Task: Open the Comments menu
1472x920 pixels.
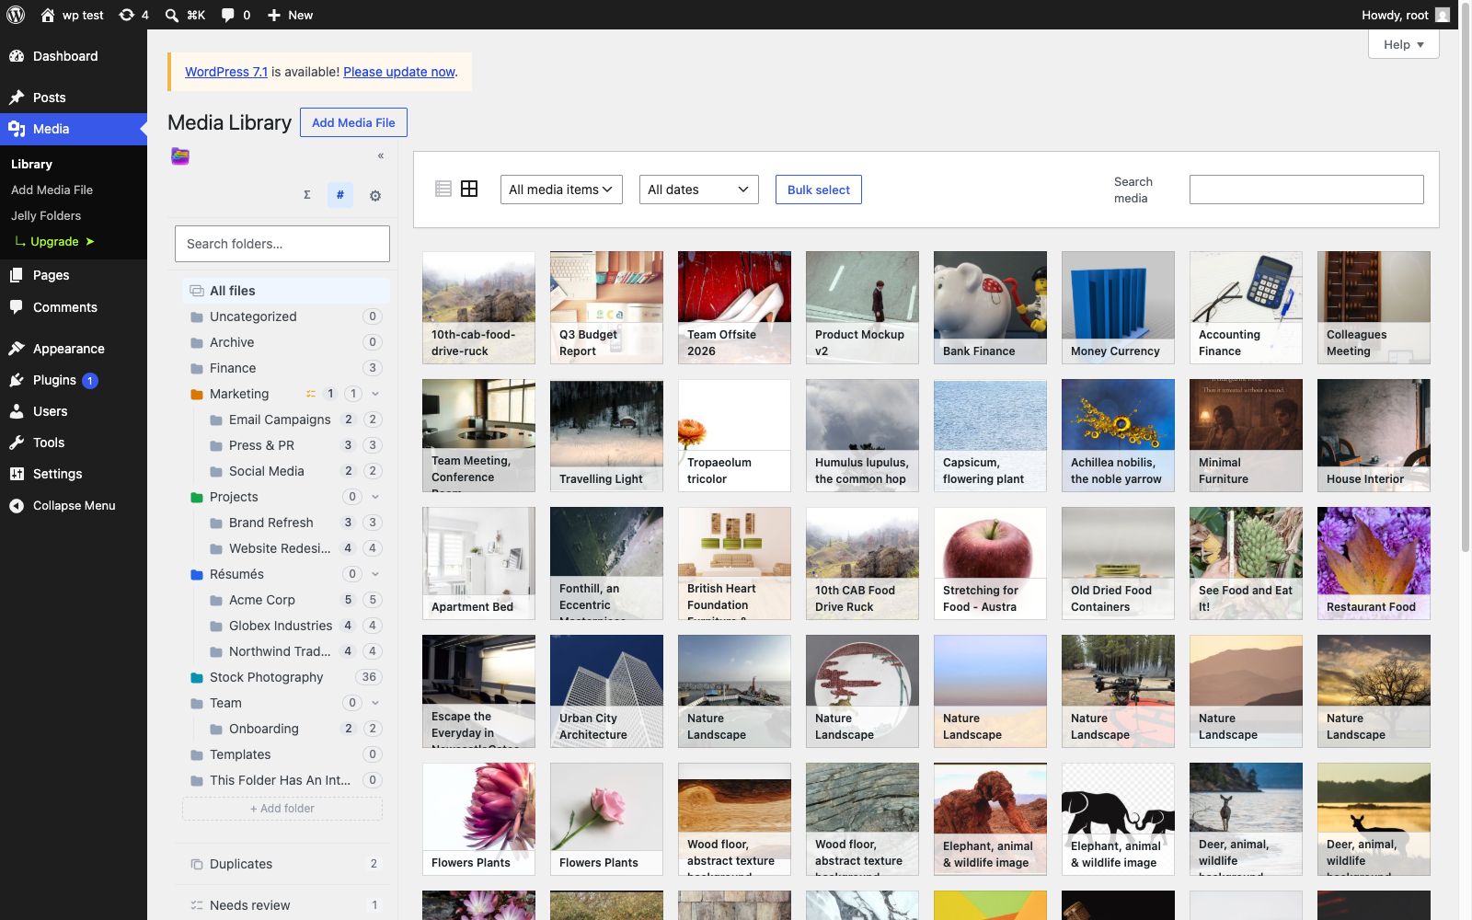Action: click(74, 307)
